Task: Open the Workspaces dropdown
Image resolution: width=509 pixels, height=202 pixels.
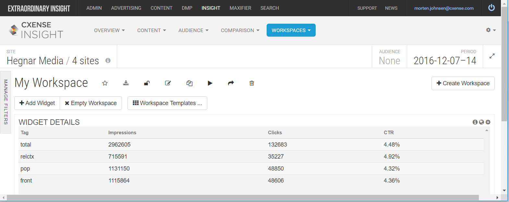Action: tap(291, 30)
